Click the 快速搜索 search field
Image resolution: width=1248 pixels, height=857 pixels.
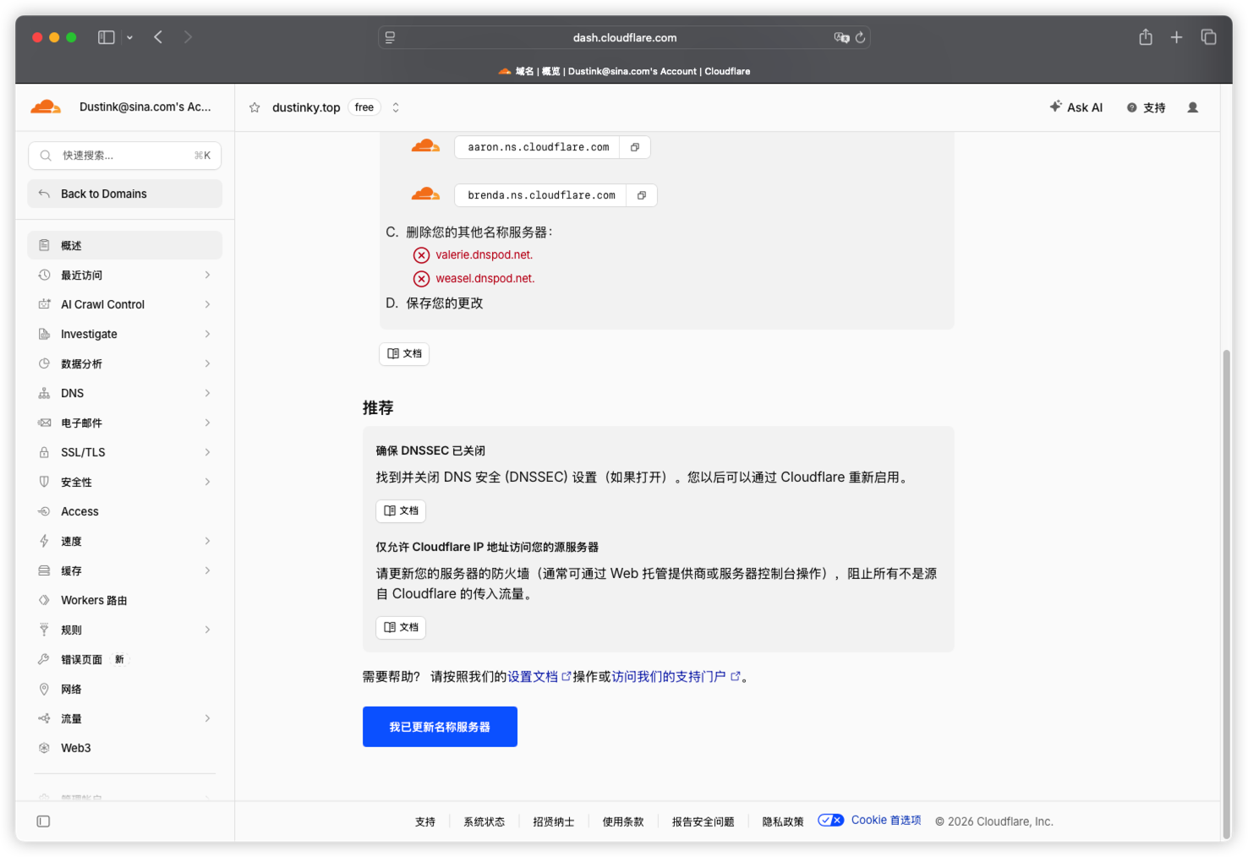(x=125, y=156)
